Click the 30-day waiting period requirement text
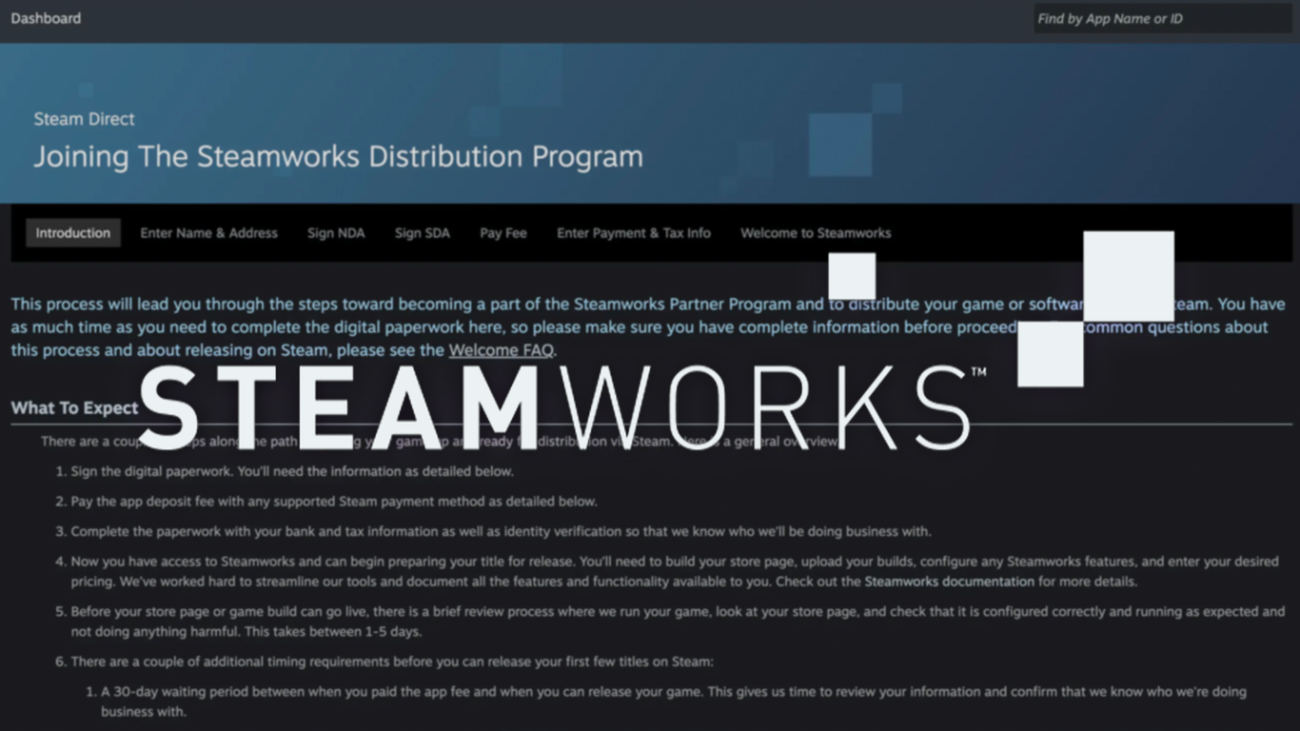 pos(673,692)
